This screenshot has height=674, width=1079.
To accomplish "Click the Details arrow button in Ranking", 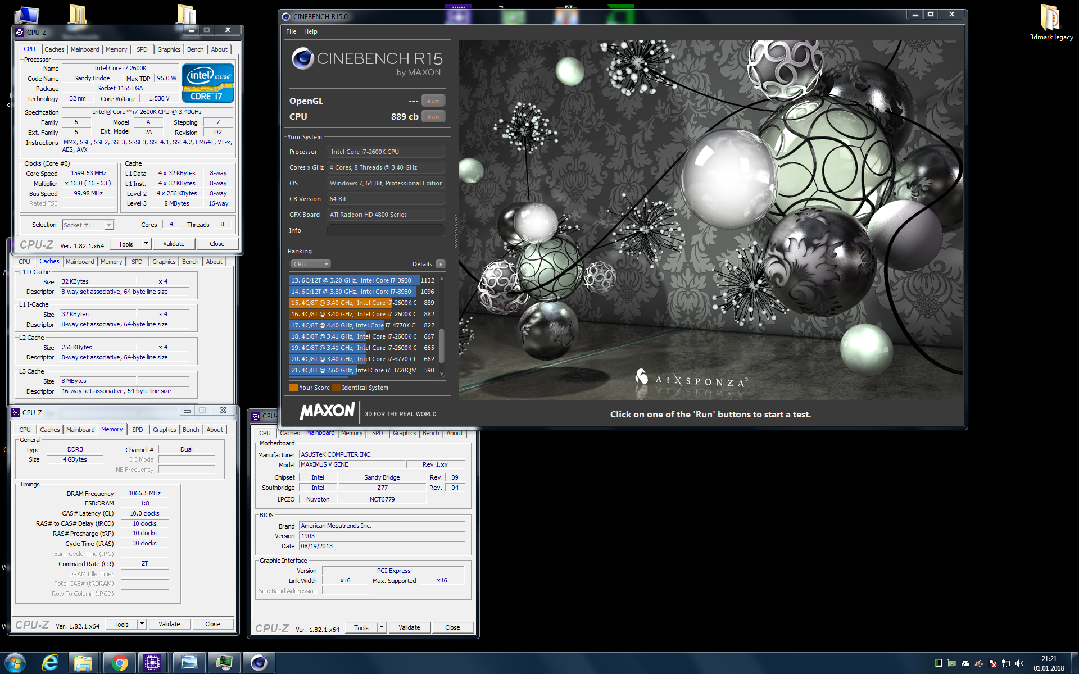I will (x=441, y=264).
